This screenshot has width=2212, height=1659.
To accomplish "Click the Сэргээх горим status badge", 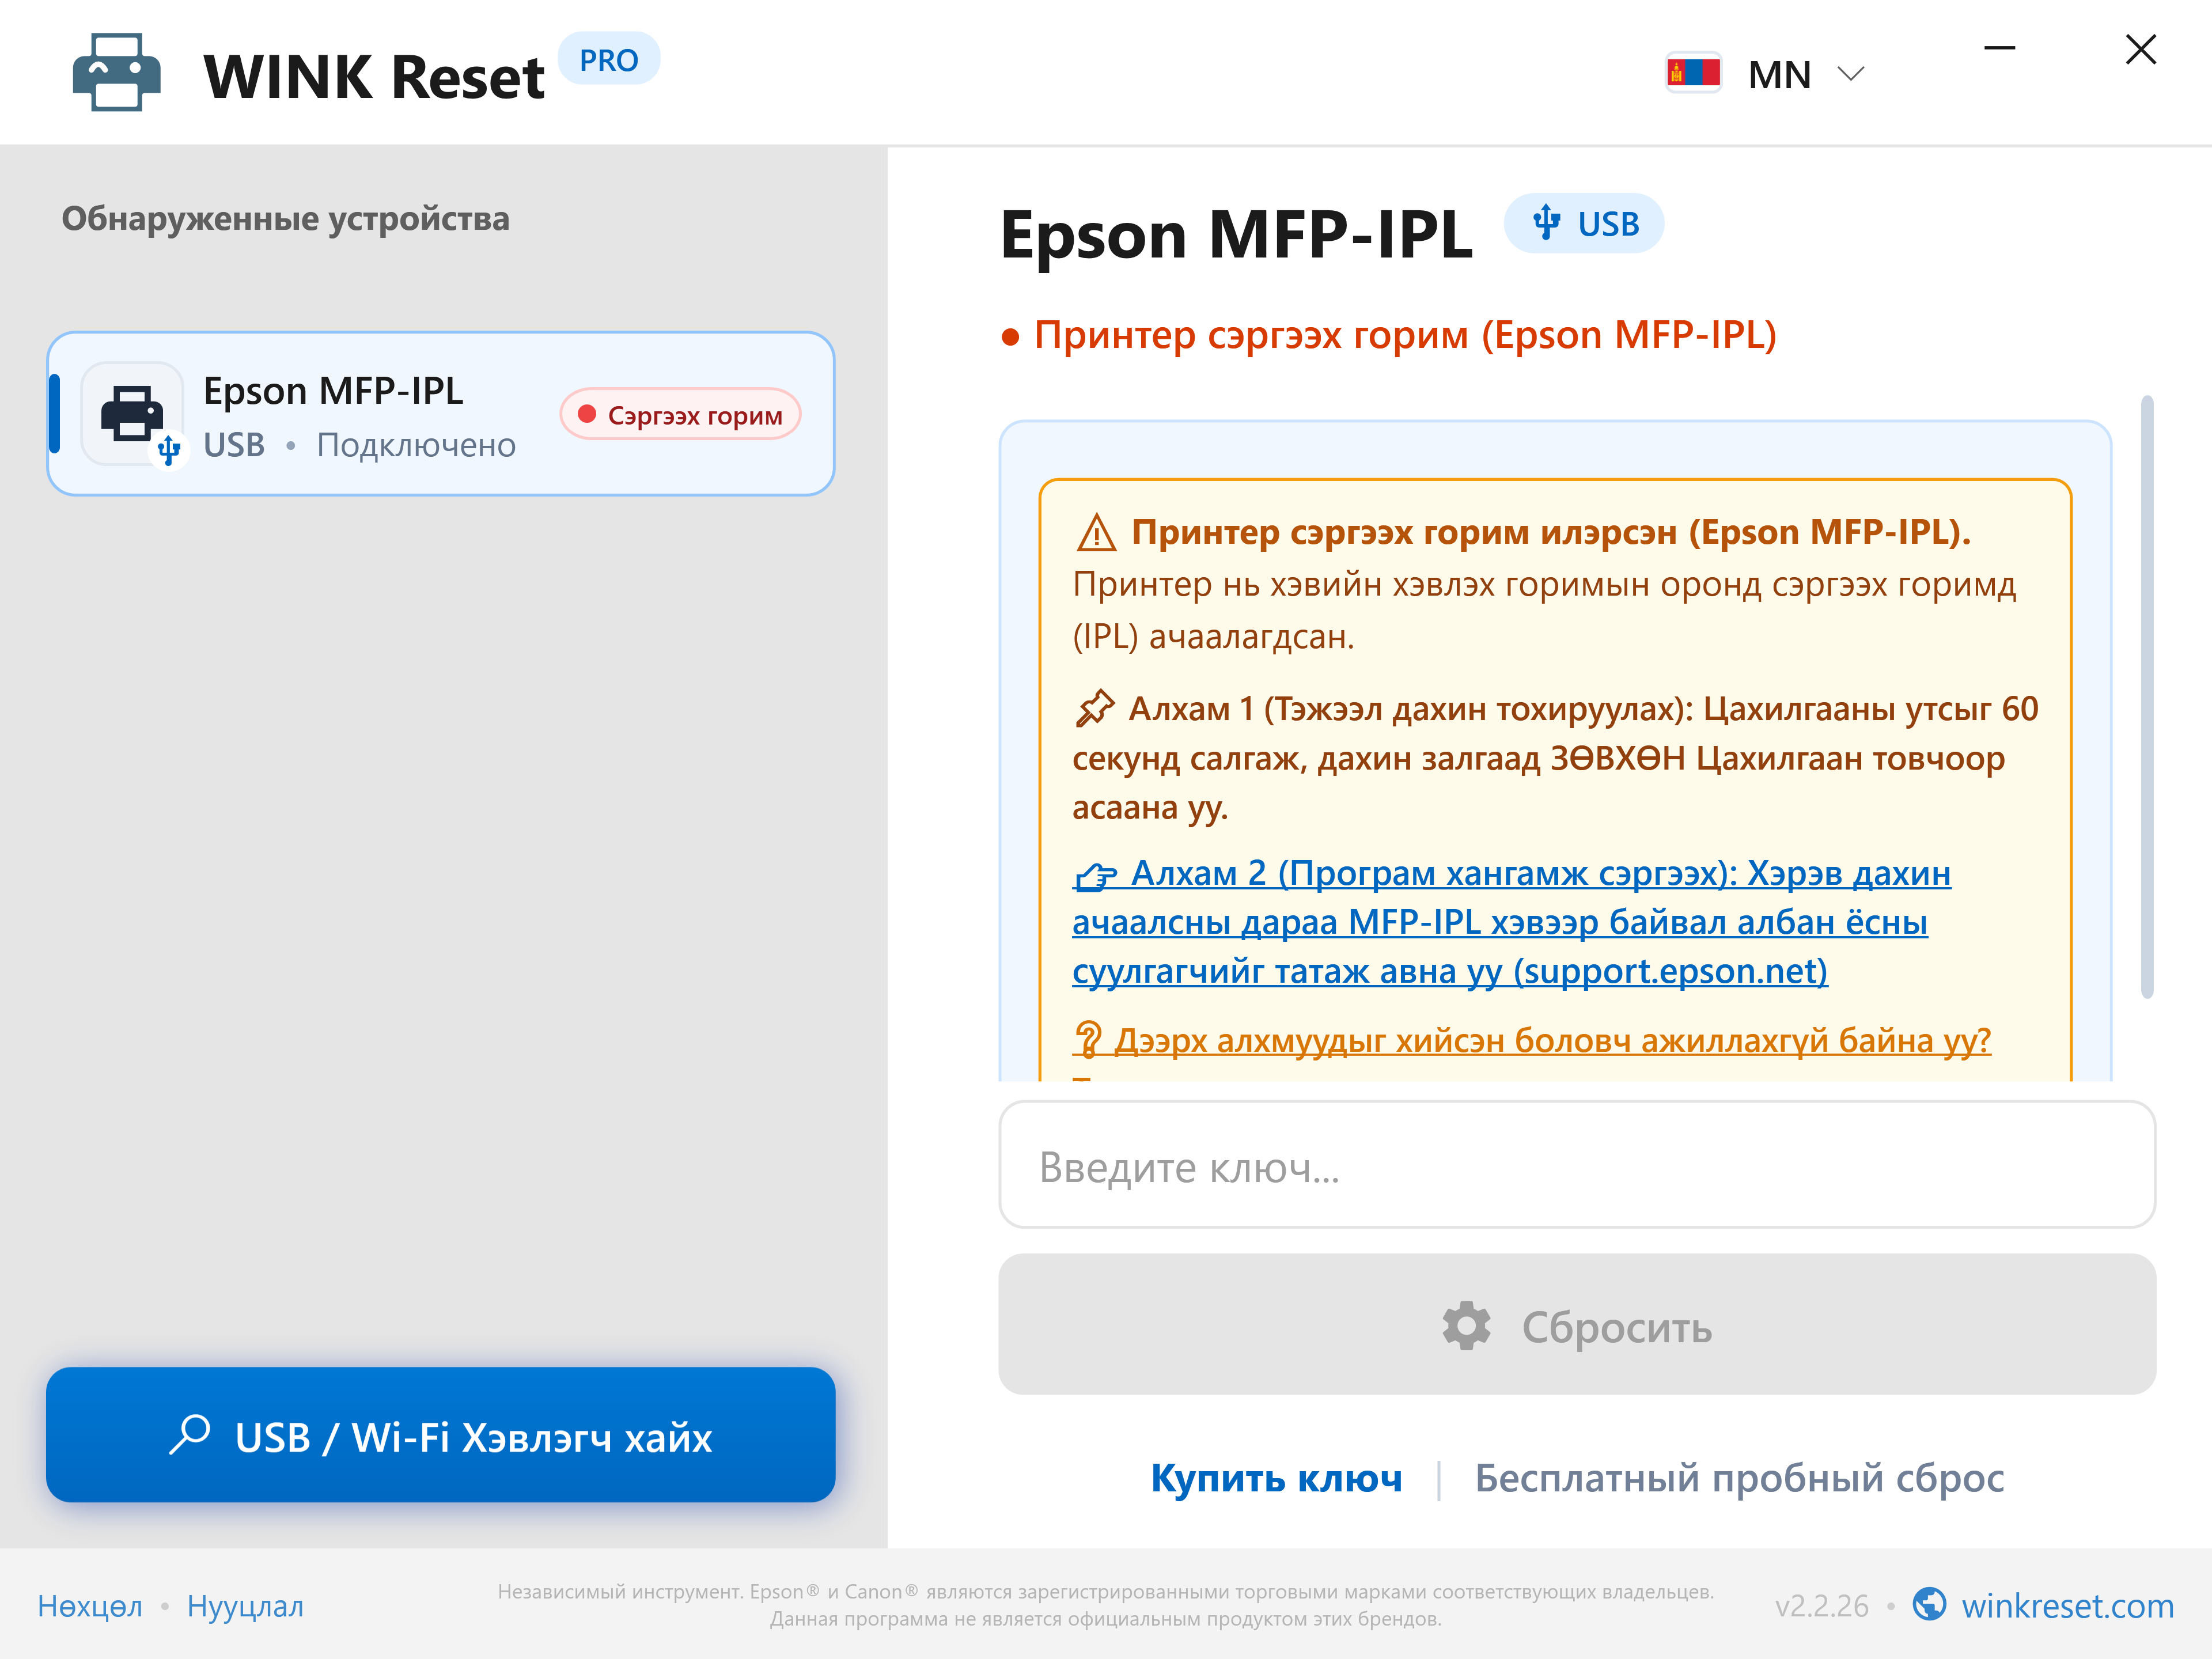I will coord(681,415).
